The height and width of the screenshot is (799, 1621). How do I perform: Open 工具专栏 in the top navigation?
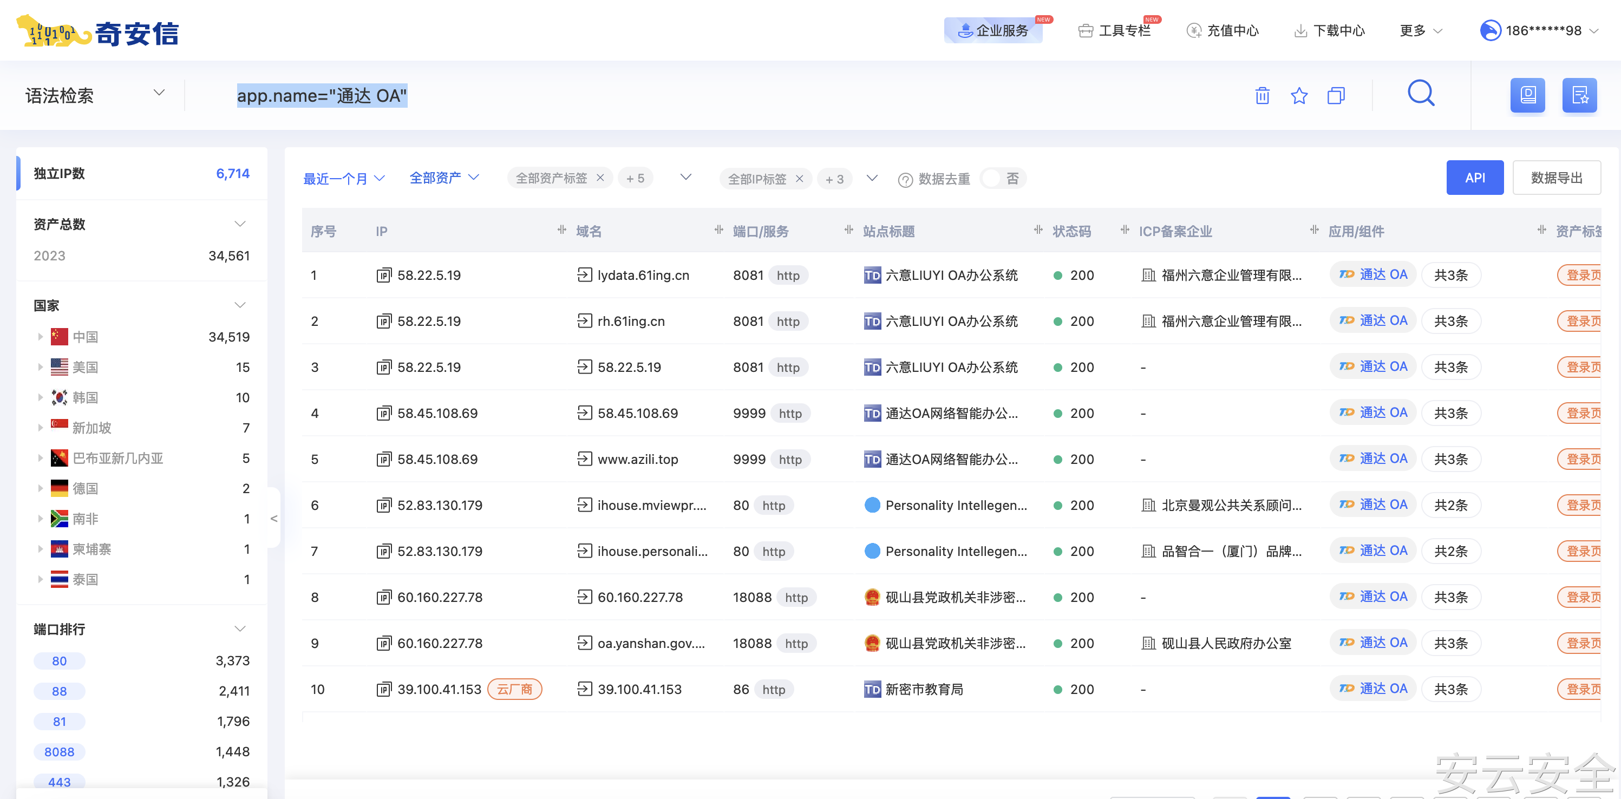1114,30
